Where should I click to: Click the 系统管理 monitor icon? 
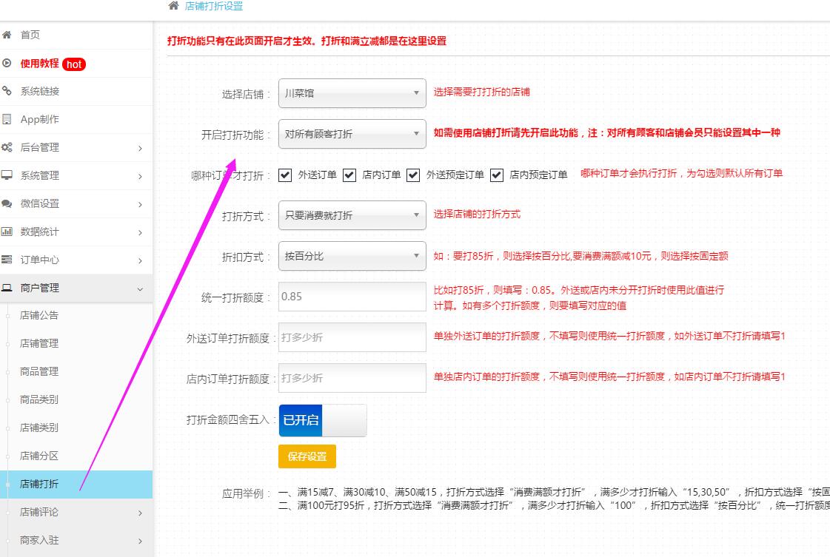(x=7, y=175)
